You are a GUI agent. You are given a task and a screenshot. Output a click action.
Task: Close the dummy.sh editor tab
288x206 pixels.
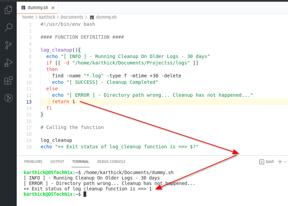pos(53,8)
